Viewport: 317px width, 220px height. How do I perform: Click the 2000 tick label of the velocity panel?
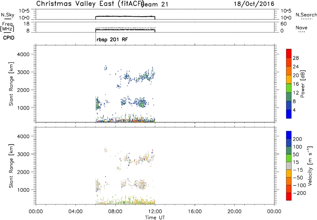pos(23,172)
